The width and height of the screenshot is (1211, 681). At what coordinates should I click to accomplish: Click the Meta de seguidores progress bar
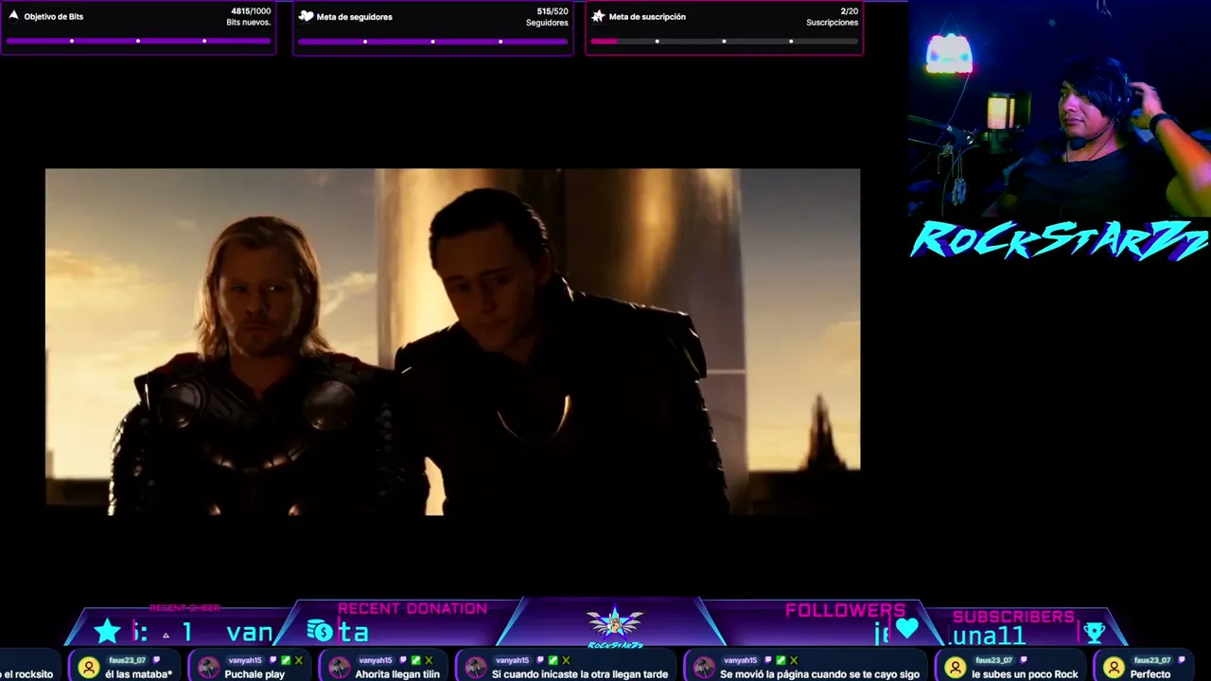[x=432, y=42]
